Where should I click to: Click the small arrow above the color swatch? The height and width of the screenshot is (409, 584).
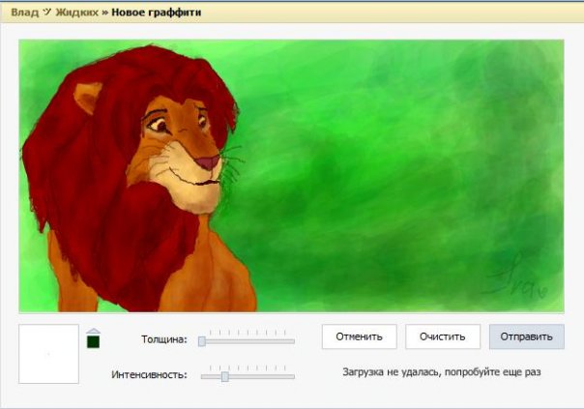tap(94, 331)
